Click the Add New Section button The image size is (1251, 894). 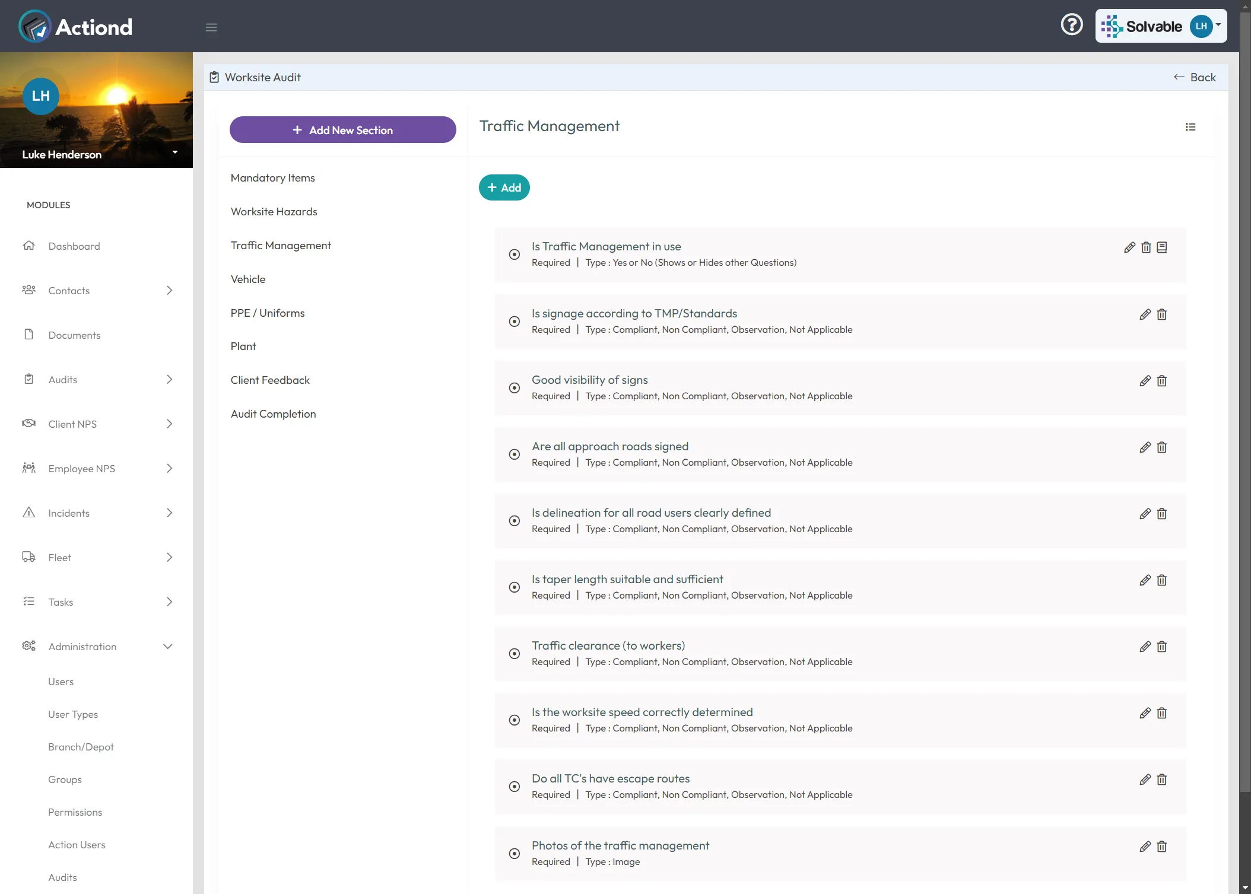342,129
